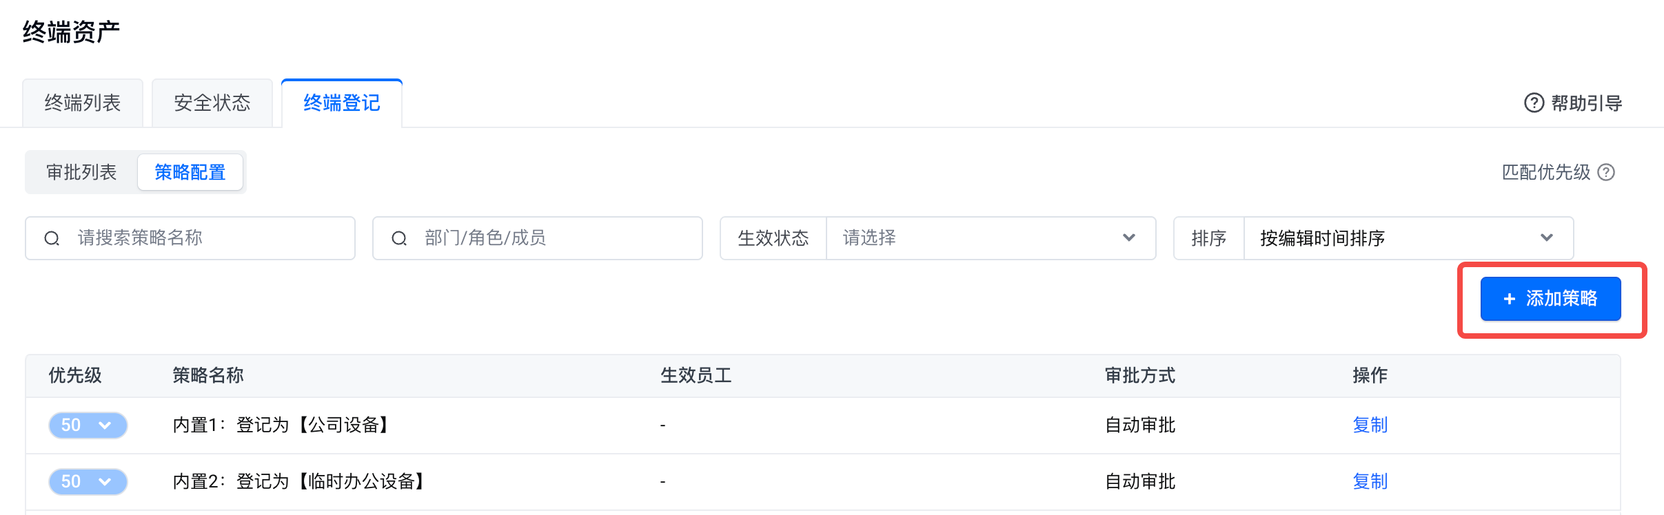This screenshot has height=515, width=1664.
Task: Focus the 请搜索策略名称 search field
Action: click(207, 238)
